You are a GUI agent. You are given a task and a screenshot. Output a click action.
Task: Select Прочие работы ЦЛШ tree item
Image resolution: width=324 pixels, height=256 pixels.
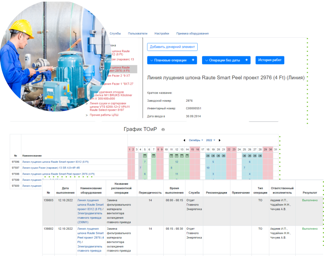pos(104,115)
